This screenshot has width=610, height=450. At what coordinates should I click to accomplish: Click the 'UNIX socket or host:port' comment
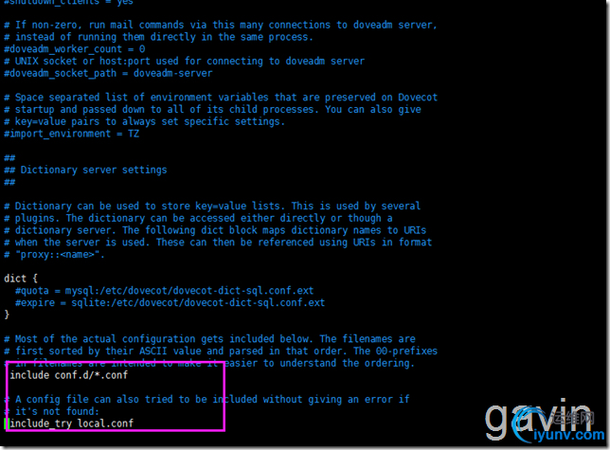point(185,61)
